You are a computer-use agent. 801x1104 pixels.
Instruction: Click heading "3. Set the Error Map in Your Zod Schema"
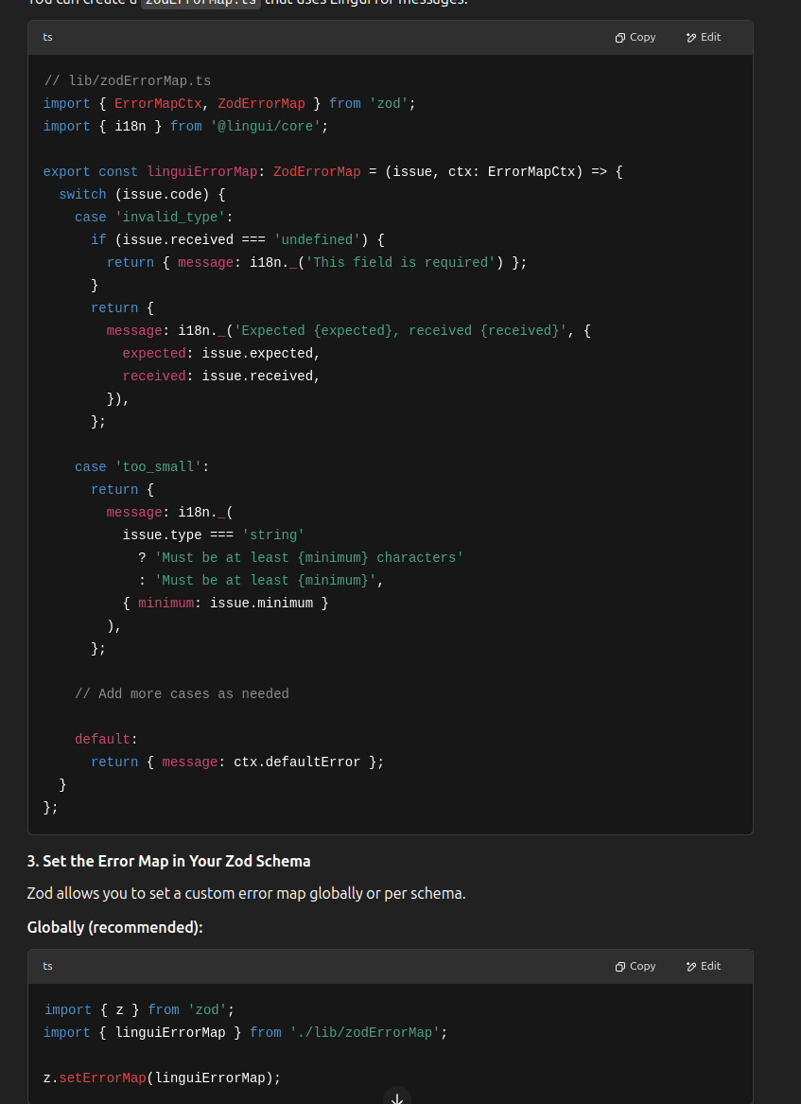coord(168,861)
